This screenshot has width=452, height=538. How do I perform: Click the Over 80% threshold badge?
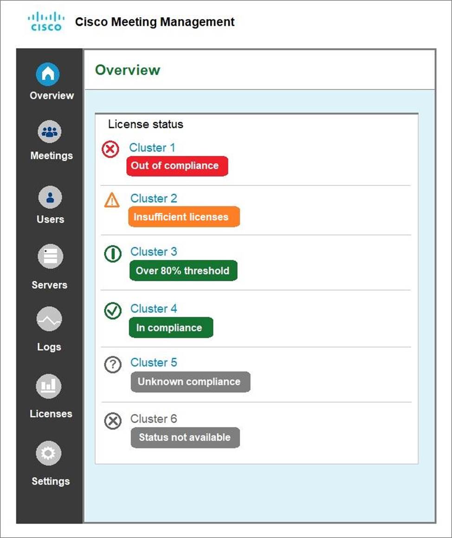183,271
